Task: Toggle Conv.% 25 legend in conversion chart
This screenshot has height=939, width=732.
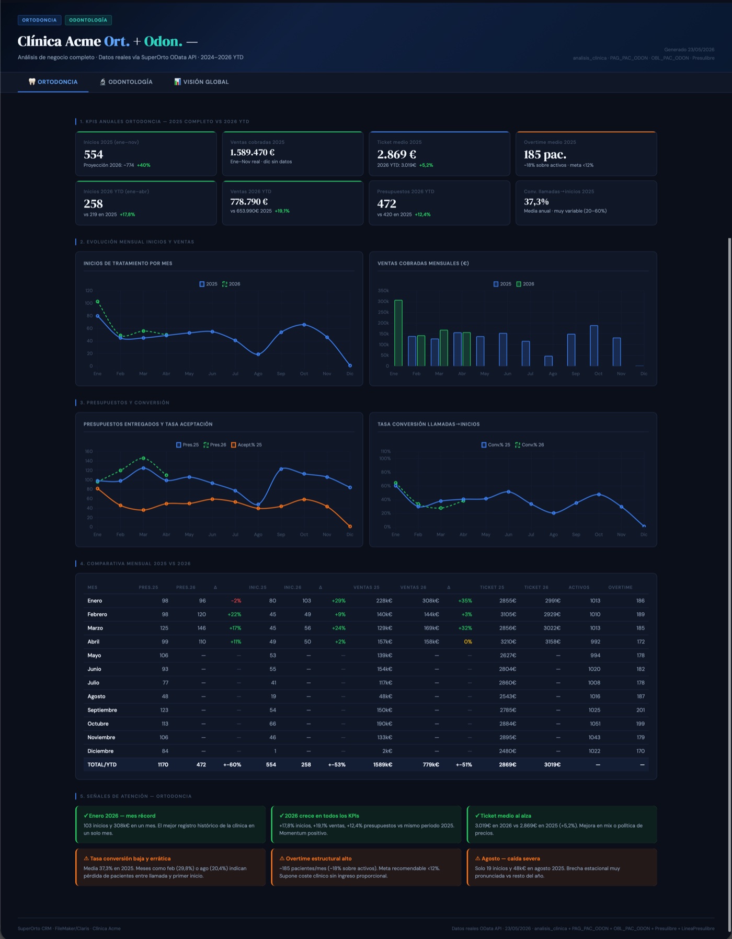Action: (496, 445)
